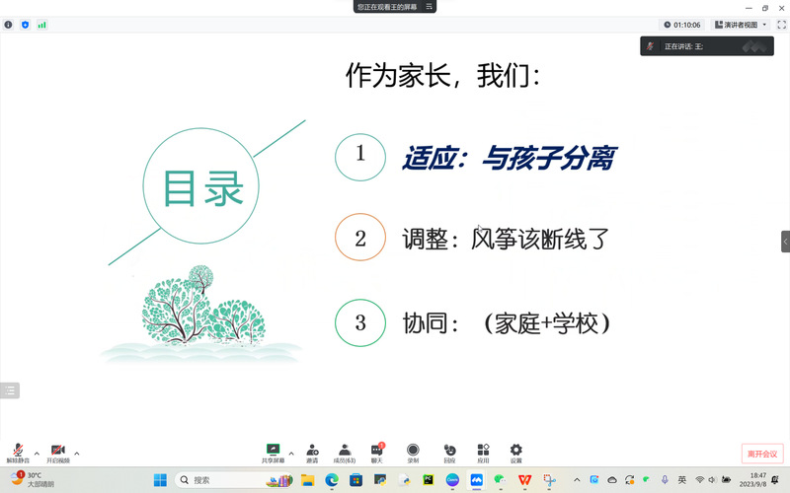Open the 应用 apps icon

[483, 452]
